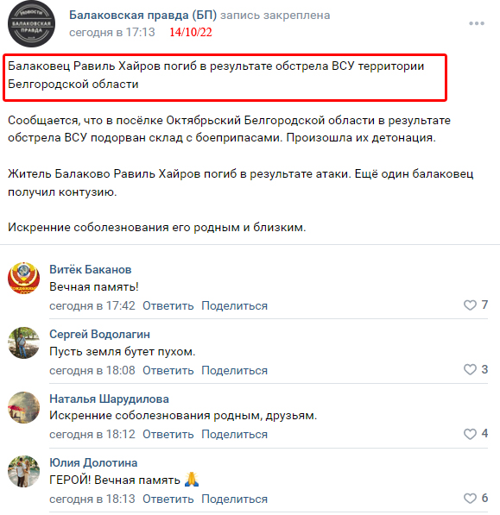Open Наталья Шарудилова profile name link
Viewport: 500px width, 515px height.
[109, 399]
